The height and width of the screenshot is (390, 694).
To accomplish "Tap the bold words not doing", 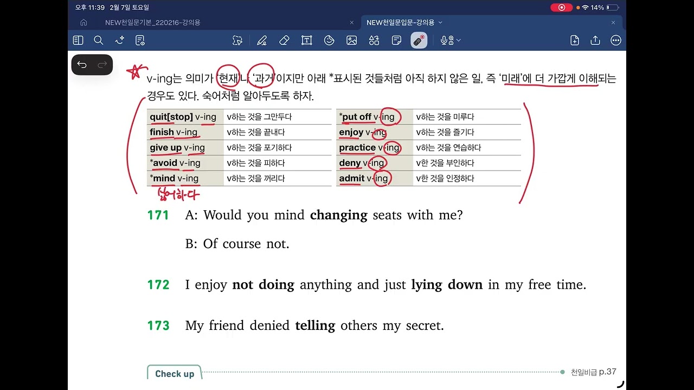I will point(263,285).
